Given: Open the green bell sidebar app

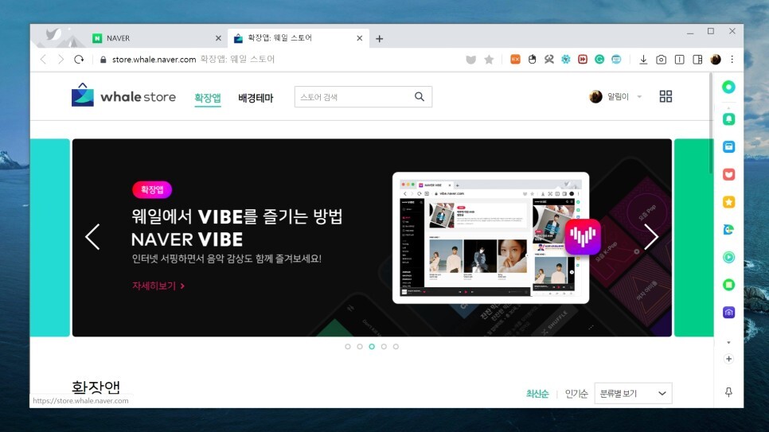Looking at the screenshot, I should 728,119.
